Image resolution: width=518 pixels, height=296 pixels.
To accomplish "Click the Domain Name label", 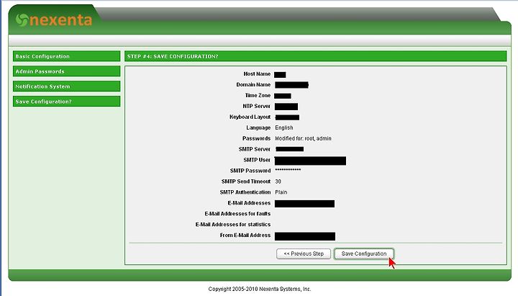I will tap(253, 85).
